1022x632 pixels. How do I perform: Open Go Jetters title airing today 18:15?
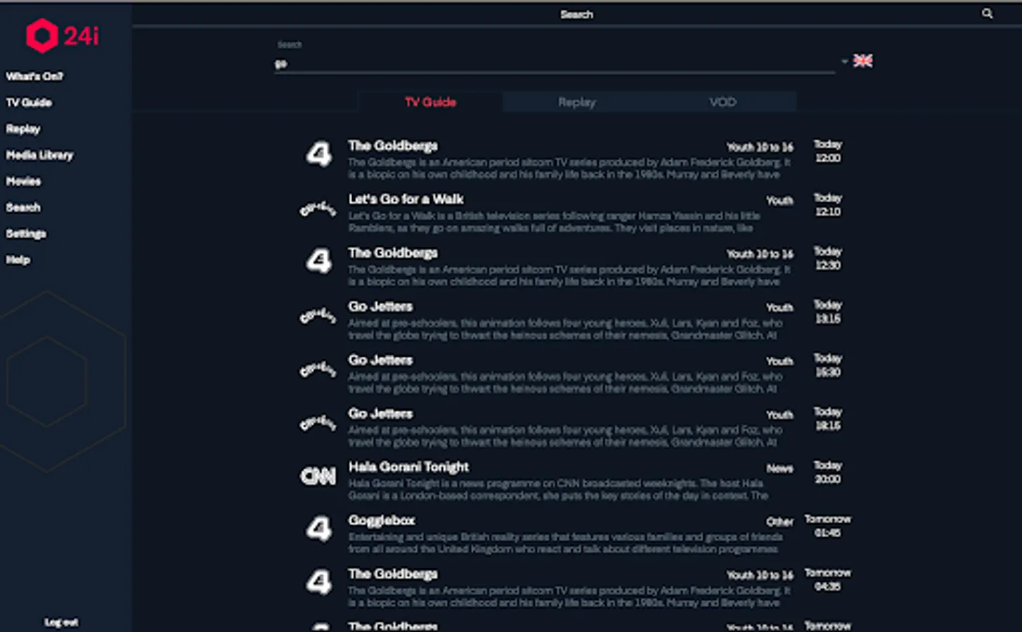380,414
